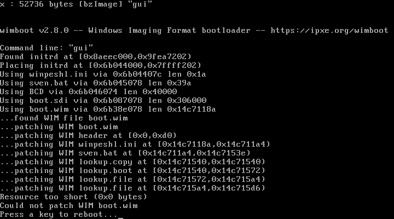Image resolution: width=394 pixels, height=219 pixels.
Task: Click the blinking cursor after reboot prompt
Action: (x=120, y=218)
